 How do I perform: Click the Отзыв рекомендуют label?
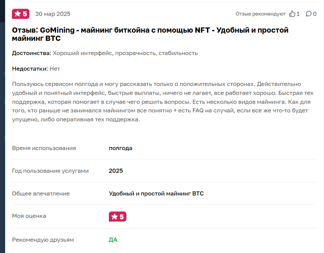click(x=260, y=14)
